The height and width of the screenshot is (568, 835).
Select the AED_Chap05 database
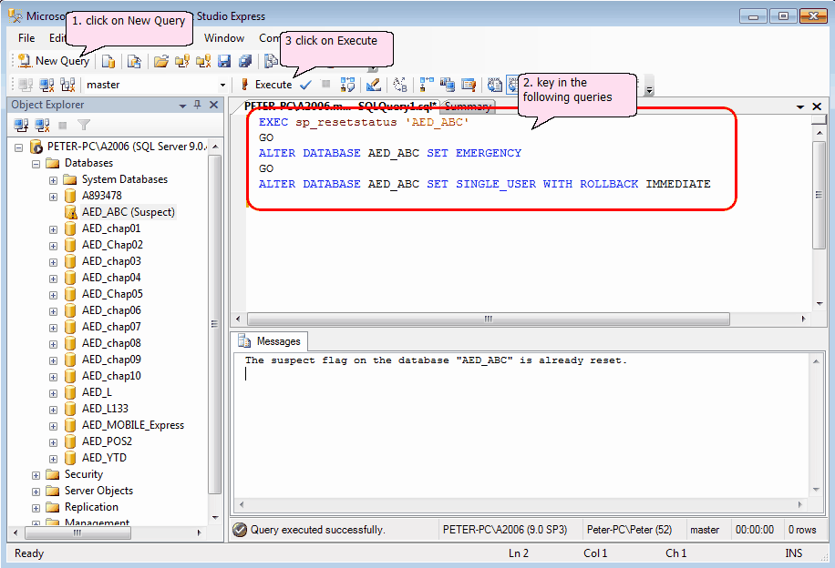(x=112, y=294)
